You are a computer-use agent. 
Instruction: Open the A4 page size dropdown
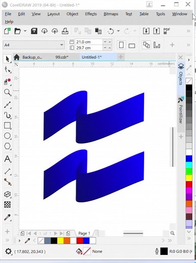pos(62,45)
